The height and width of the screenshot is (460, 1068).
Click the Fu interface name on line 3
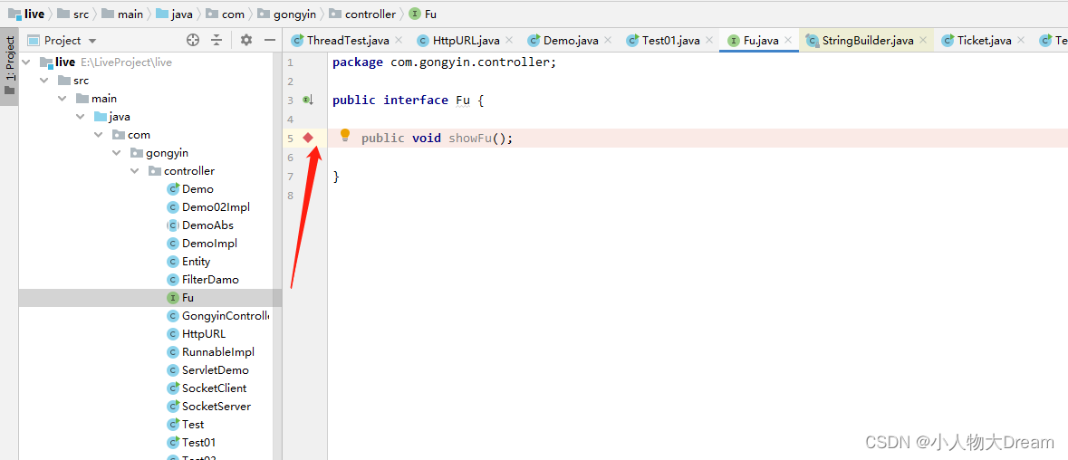point(463,100)
